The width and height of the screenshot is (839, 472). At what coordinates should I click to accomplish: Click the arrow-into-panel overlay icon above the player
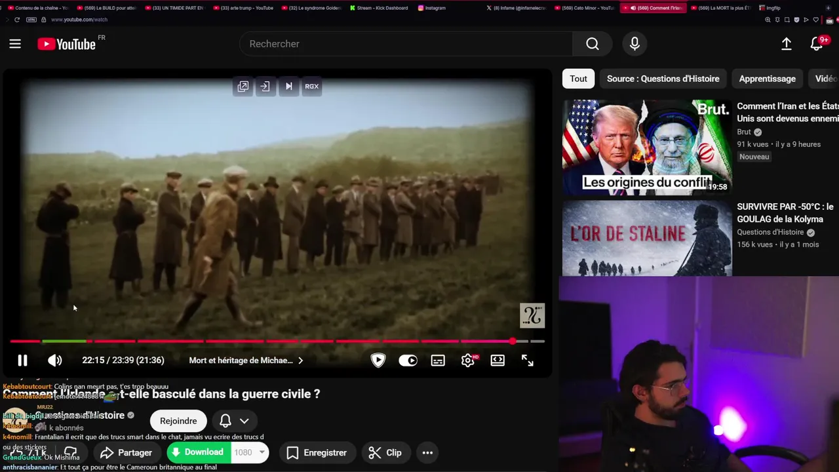(265, 87)
